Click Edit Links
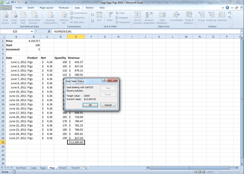Image resolution: width=244 pixels, height=174 pixels. tap(77, 23)
